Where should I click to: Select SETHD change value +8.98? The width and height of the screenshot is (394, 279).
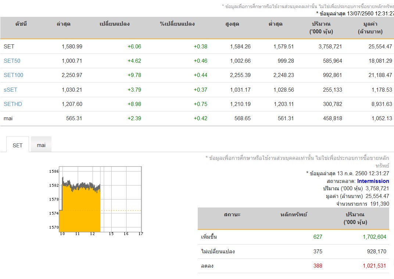(134, 104)
